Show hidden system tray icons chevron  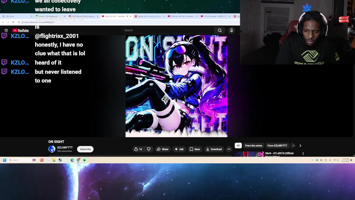[x=312, y=160]
